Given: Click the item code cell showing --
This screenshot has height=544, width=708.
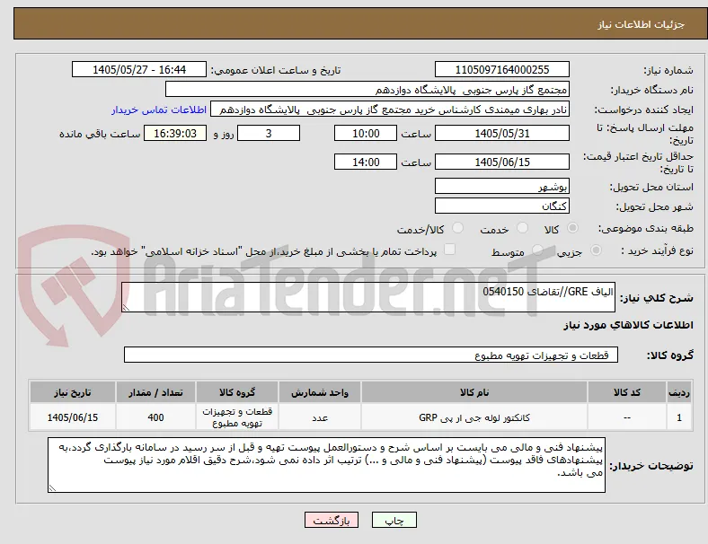Looking at the screenshot, I should point(627,417).
